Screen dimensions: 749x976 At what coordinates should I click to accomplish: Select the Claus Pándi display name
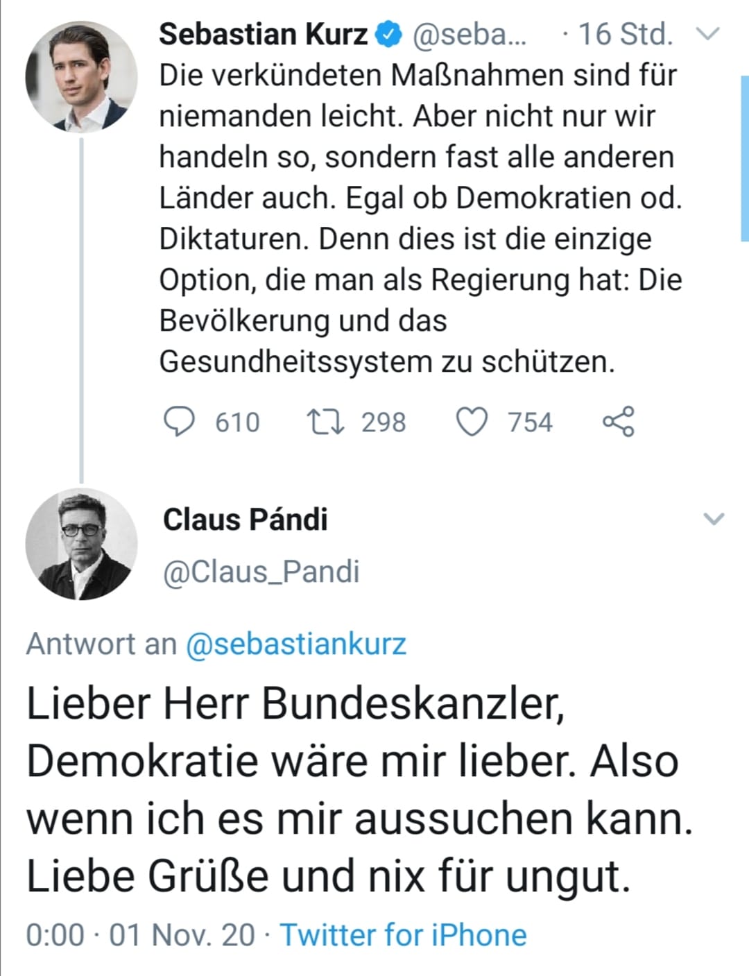246,520
